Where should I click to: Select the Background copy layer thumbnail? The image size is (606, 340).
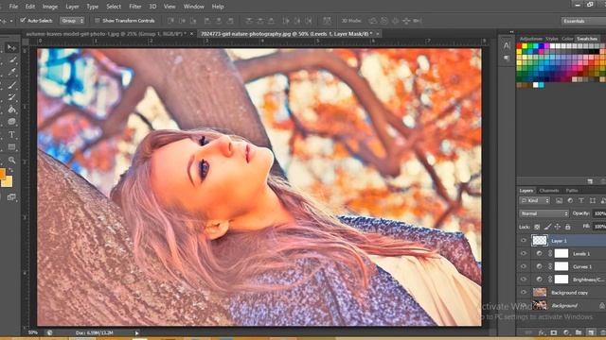pos(540,292)
